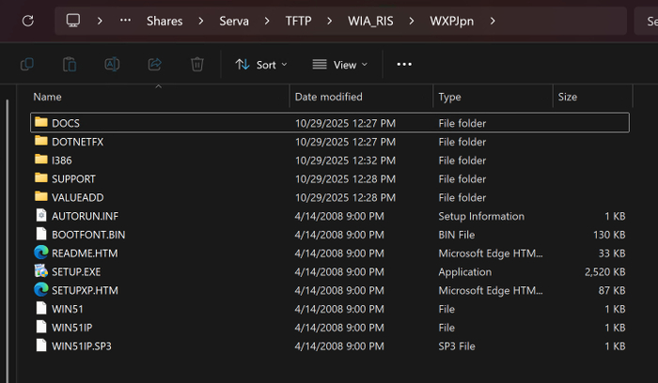Click the Paste clipboard icon

click(70, 64)
